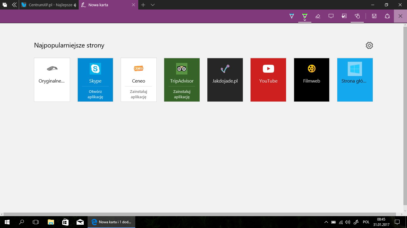Click the vertical scrollbar thumb
The height and width of the screenshot is (228, 407).
coord(405,115)
